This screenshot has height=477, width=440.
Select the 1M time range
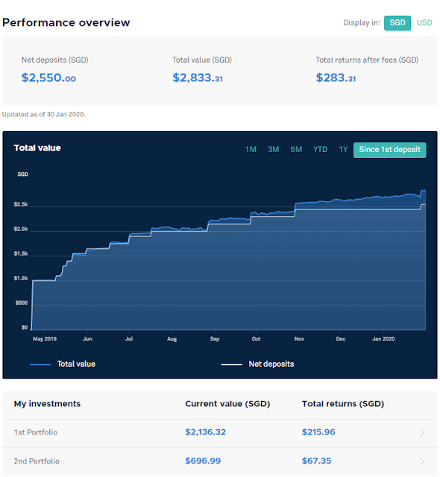tap(251, 149)
